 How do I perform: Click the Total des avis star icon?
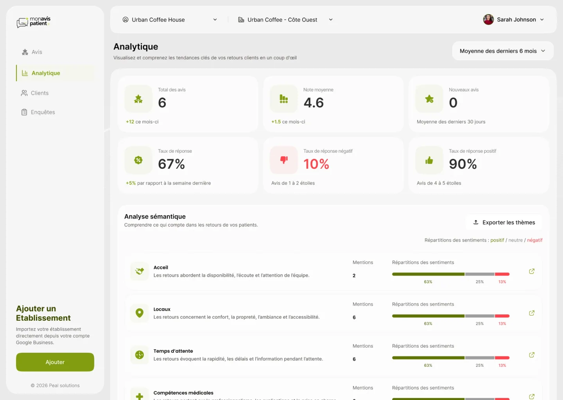(x=138, y=99)
